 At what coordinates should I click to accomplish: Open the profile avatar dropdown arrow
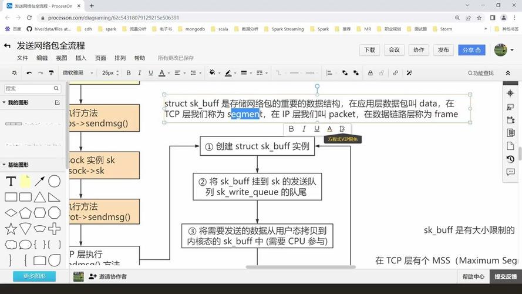pyautogui.click(x=512, y=50)
